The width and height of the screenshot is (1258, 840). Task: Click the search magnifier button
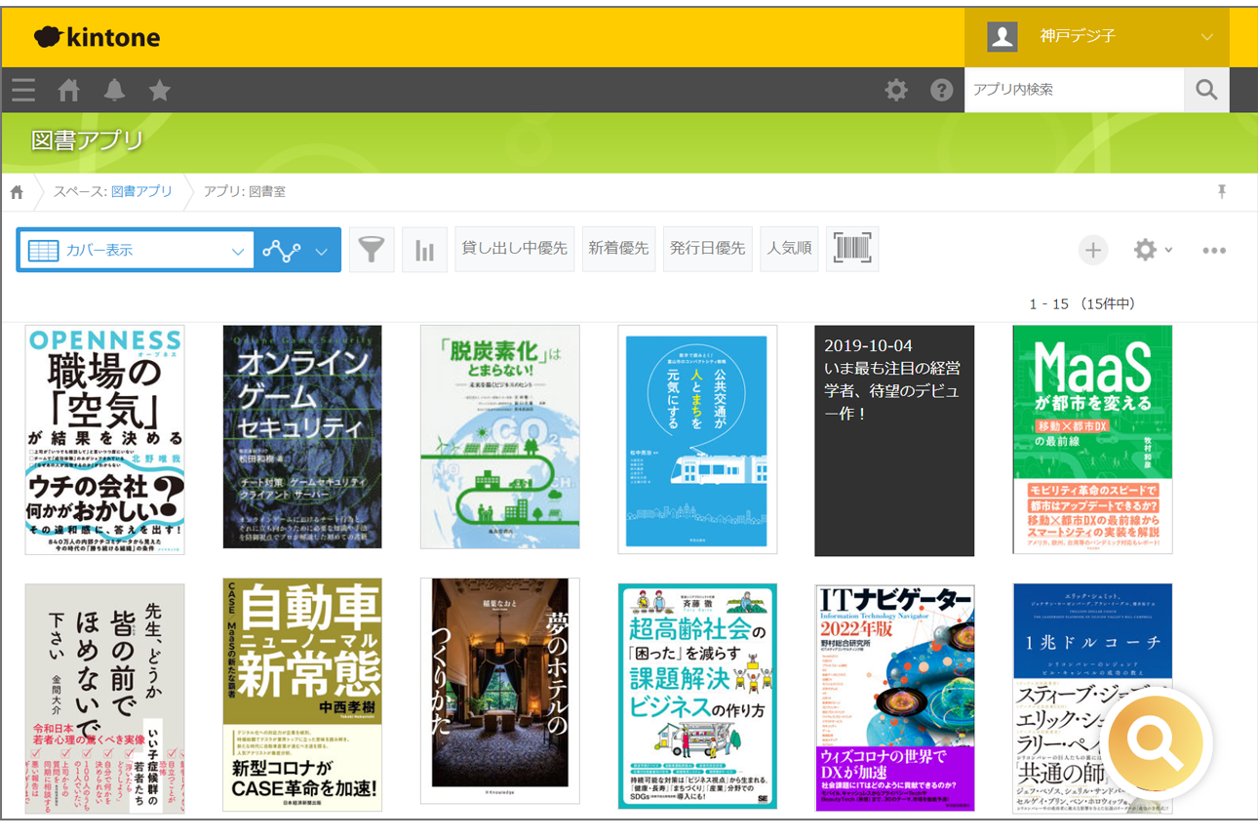(x=1206, y=90)
